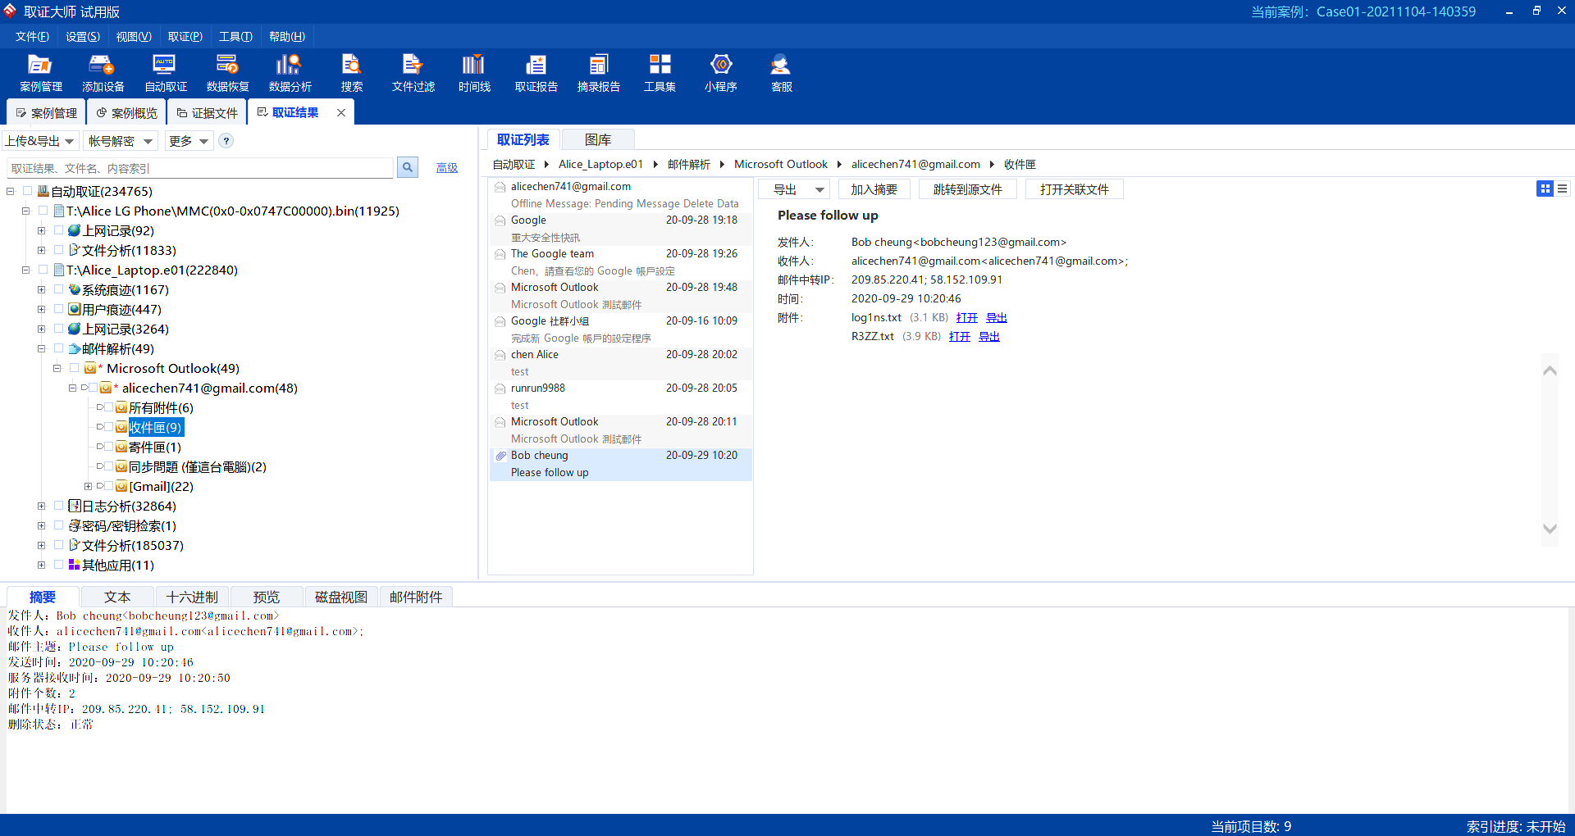The image size is (1575, 836).
Task: Launch 小程序 from toolbar
Action: [720, 73]
